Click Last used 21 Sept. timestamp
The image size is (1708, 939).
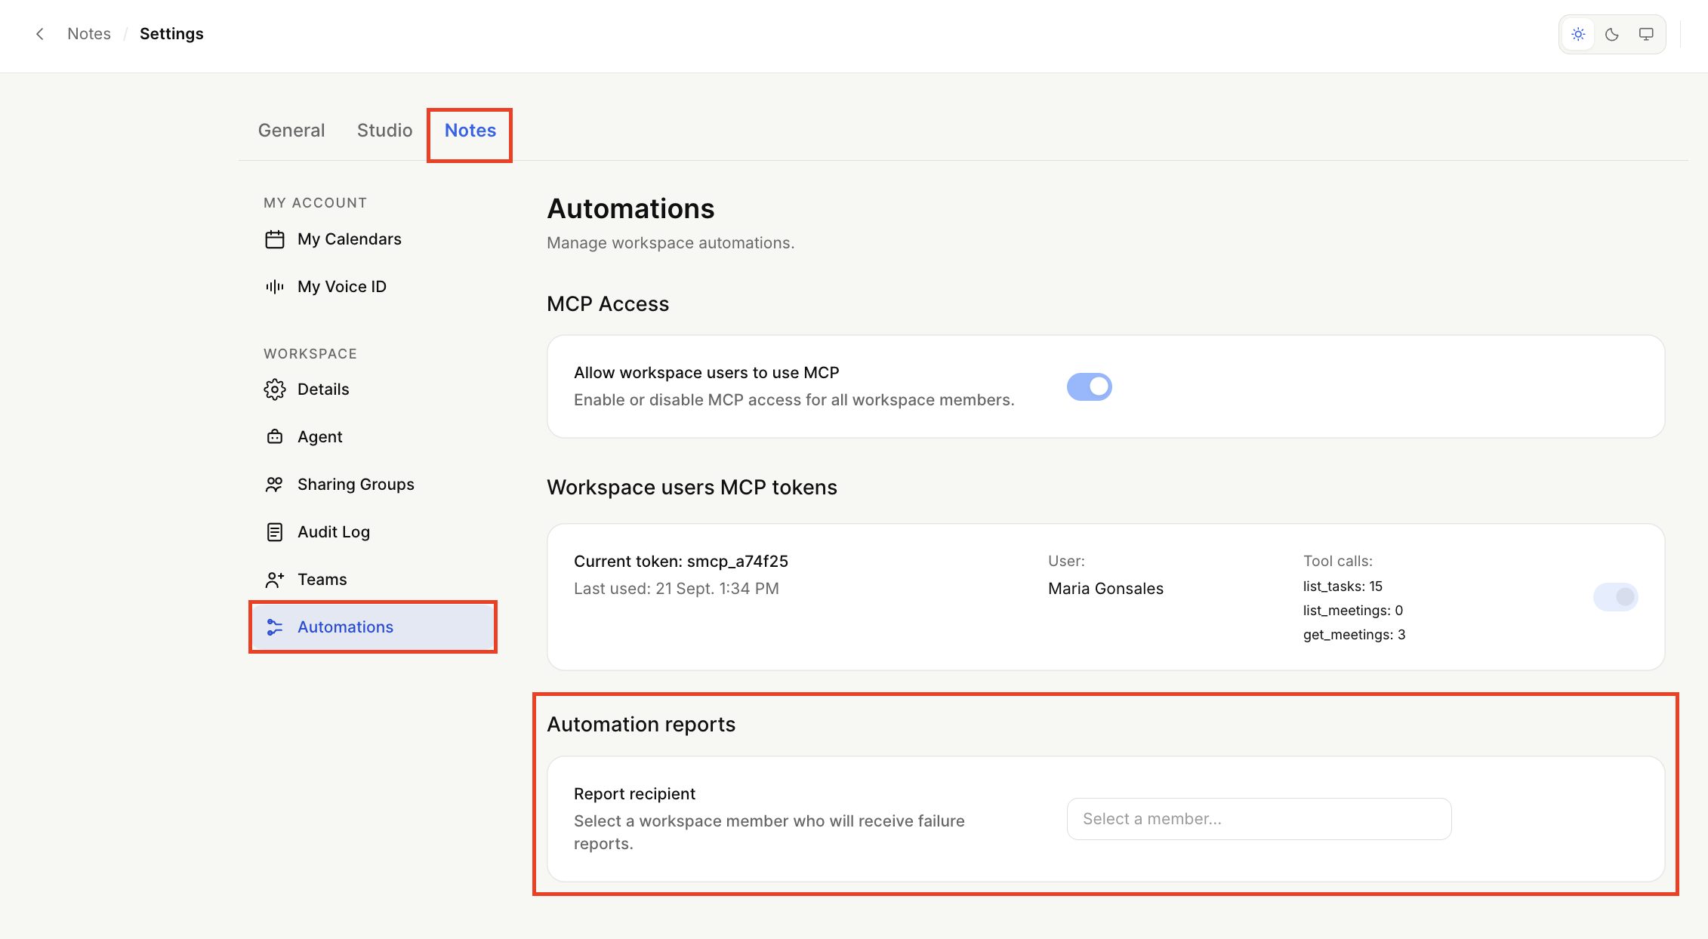(x=676, y=589)
